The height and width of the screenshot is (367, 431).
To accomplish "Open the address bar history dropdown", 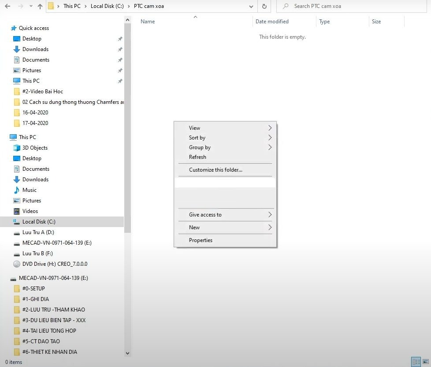I will [251, 6].
